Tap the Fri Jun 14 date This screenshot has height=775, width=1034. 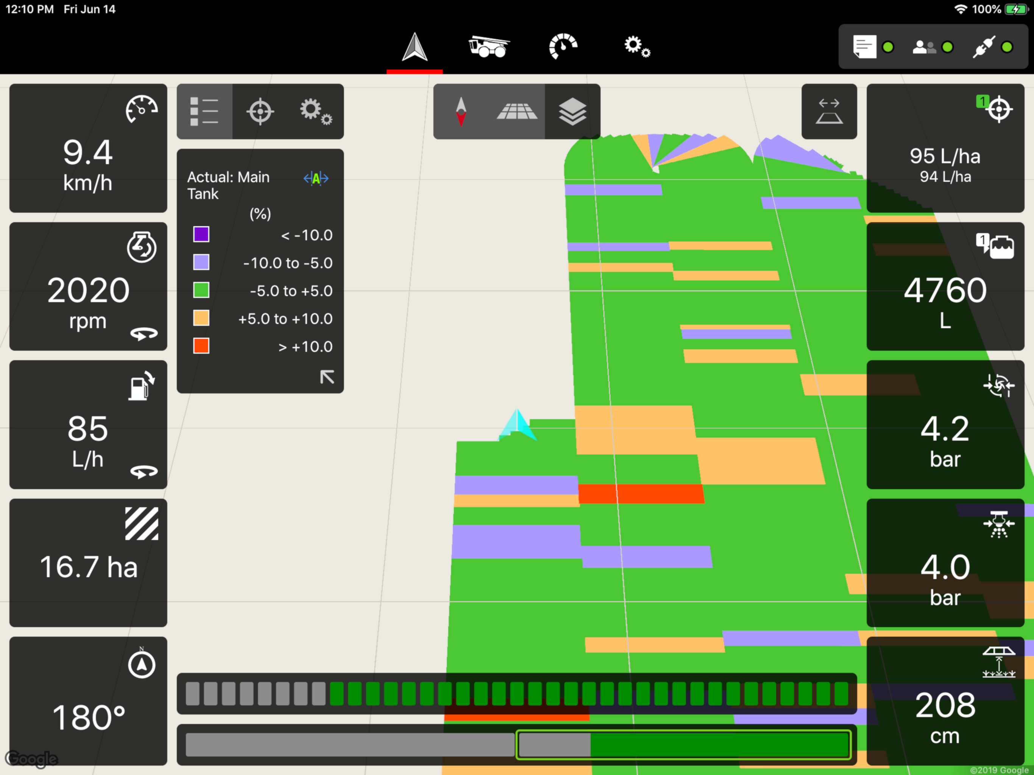click(89, 9)
